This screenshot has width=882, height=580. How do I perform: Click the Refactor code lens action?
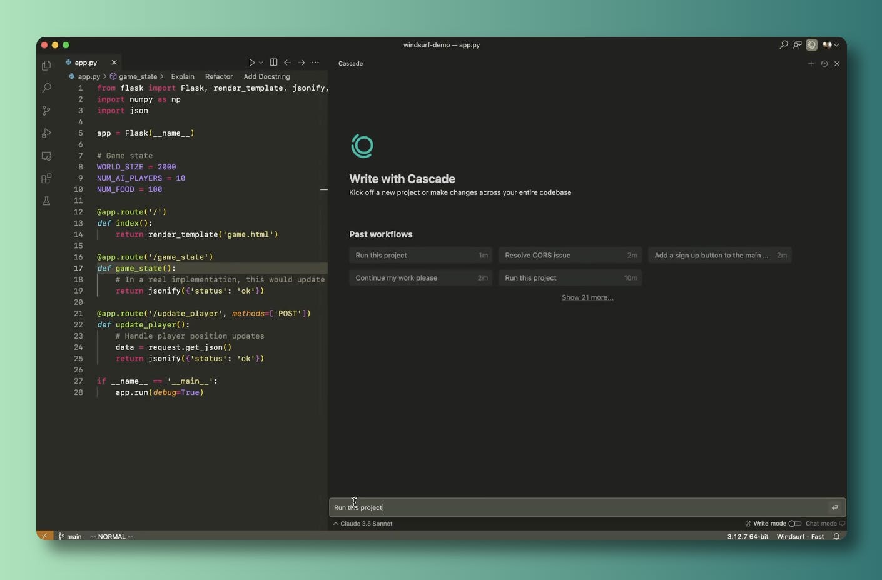218,77
